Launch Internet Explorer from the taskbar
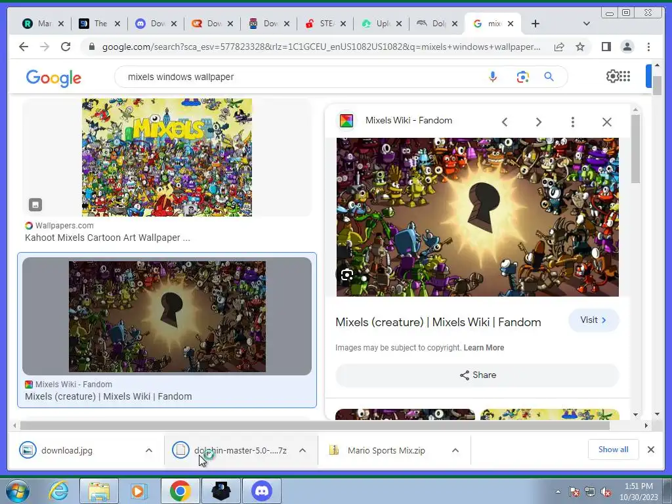The height and width of the screenshot is (504, 672). click(58, 491)
